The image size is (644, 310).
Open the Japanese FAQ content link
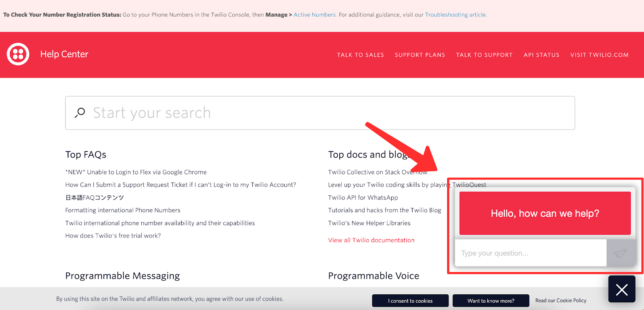pyautogui.click(x=95, y=197)
